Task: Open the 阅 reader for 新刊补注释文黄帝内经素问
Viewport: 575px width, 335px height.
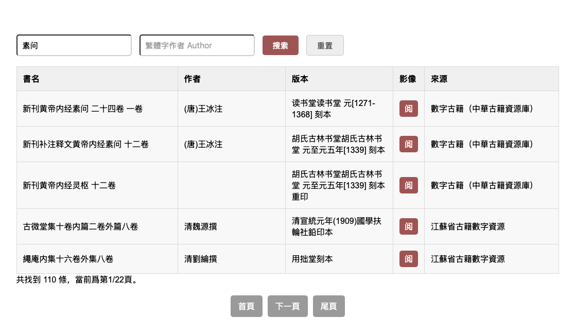Action: coord(408,144)
